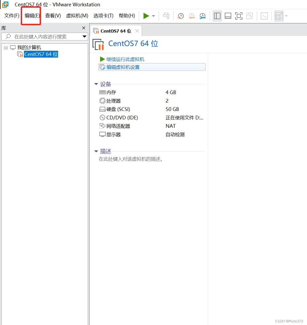Click 编辑虚拟机设置 link
The width and height of the screenshot is (307, 325).
pos(123,67)
